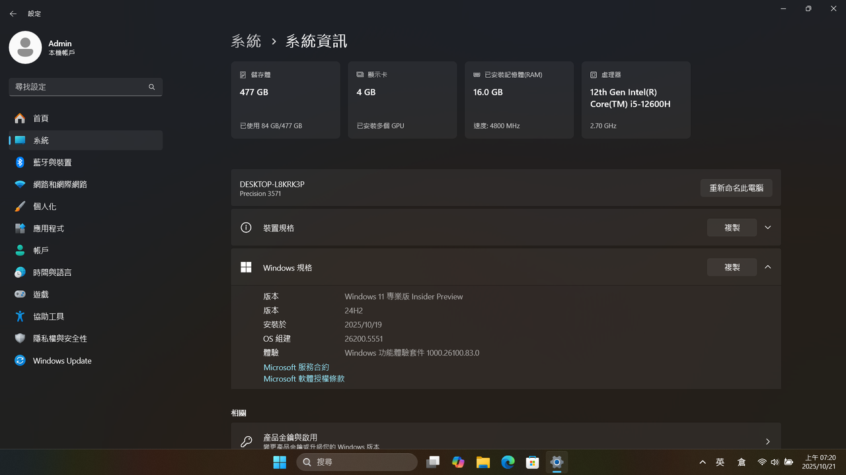Image resolution: width=846 pixels, height=475 pixels.
Task: Open Microsoft 軟體授權條款 link
Action: 304,379
